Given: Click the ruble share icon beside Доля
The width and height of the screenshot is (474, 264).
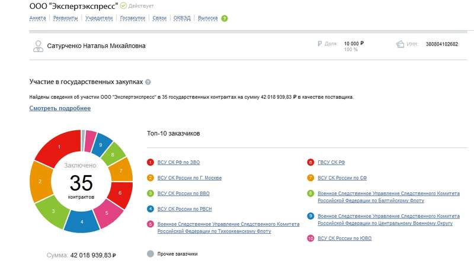Looking at the screenshot, I should 319,43.
